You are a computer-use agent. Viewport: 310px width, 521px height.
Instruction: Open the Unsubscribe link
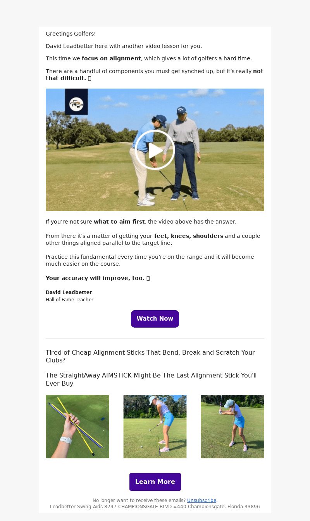201,500
